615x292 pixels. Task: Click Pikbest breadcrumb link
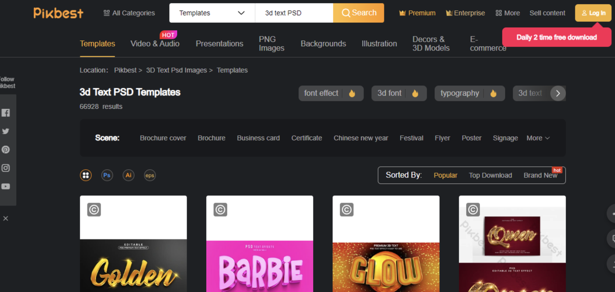point(125,70)
